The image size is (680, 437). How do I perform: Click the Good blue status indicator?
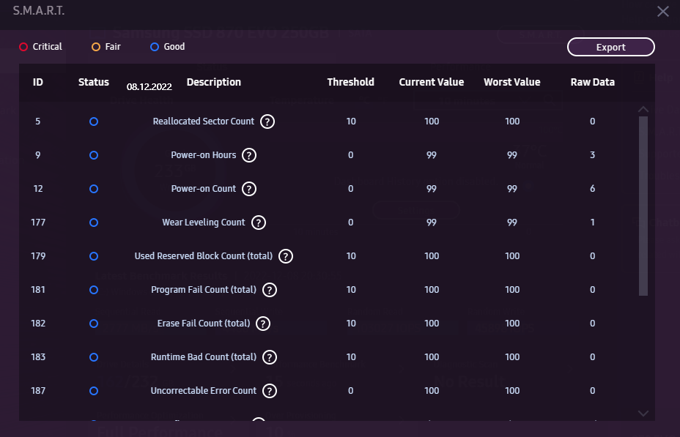tap(155, 47)
